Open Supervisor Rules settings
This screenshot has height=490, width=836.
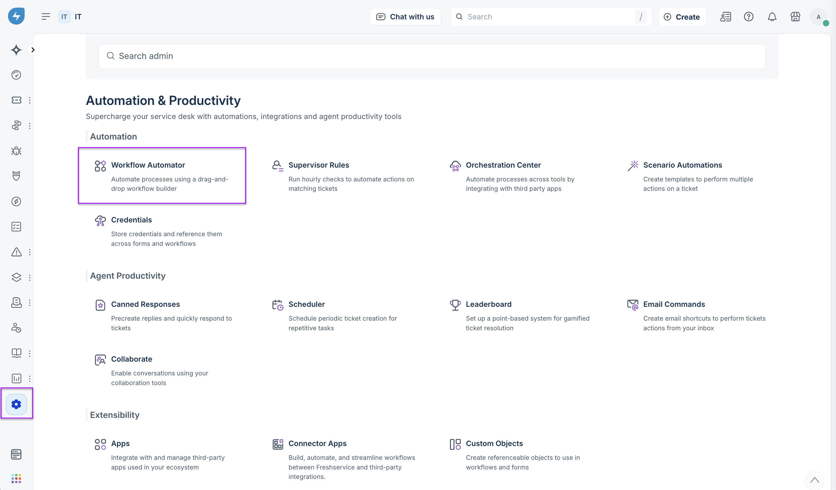pos(319,165)
